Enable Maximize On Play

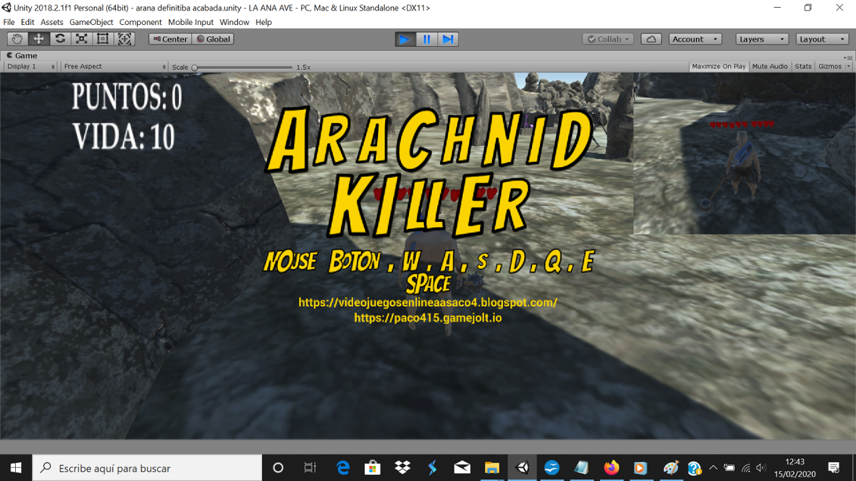coord(718,66)
